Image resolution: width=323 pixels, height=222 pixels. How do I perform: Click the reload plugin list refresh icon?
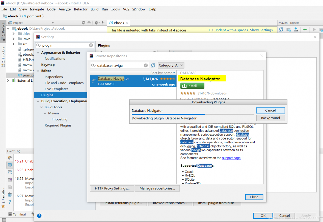point(153,66)
